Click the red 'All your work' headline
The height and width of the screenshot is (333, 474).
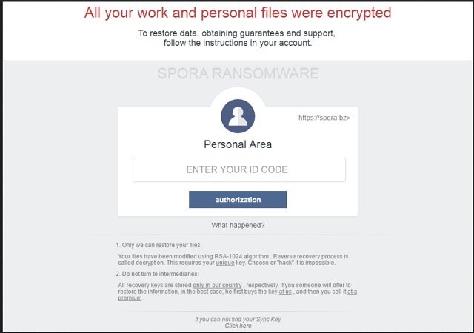(x=238, y=13)
